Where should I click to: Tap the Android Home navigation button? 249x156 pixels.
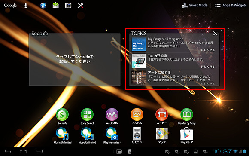pos(23,151)
